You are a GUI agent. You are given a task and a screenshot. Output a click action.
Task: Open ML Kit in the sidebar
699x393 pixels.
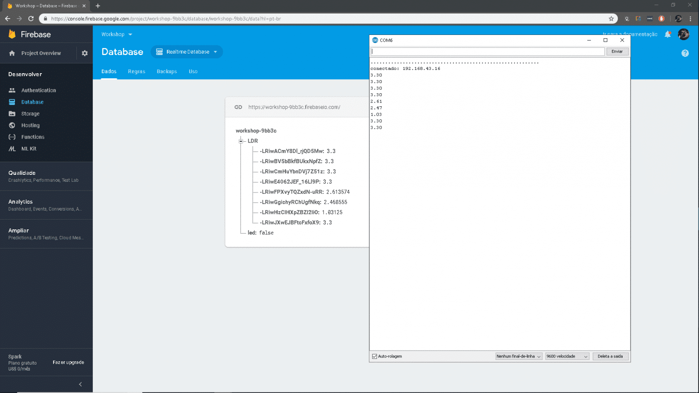click(28, 149)
